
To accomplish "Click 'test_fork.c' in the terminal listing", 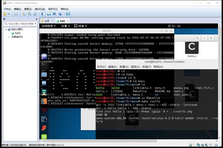I will (205, 88).
